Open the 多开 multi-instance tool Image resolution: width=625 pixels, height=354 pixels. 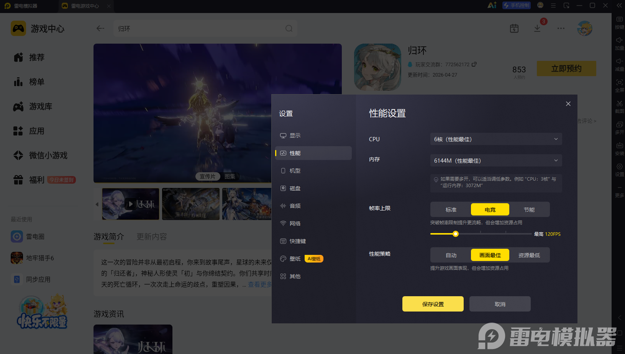click(619, 127)
